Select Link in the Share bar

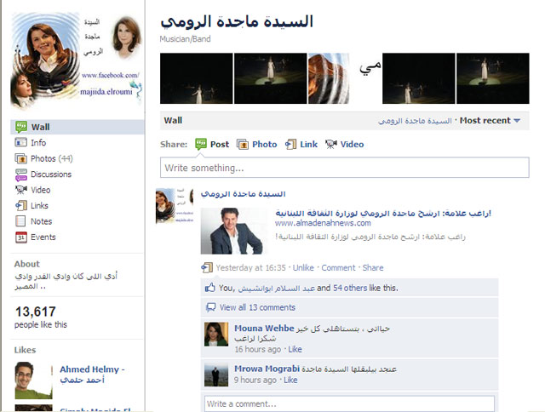(301, 144)
